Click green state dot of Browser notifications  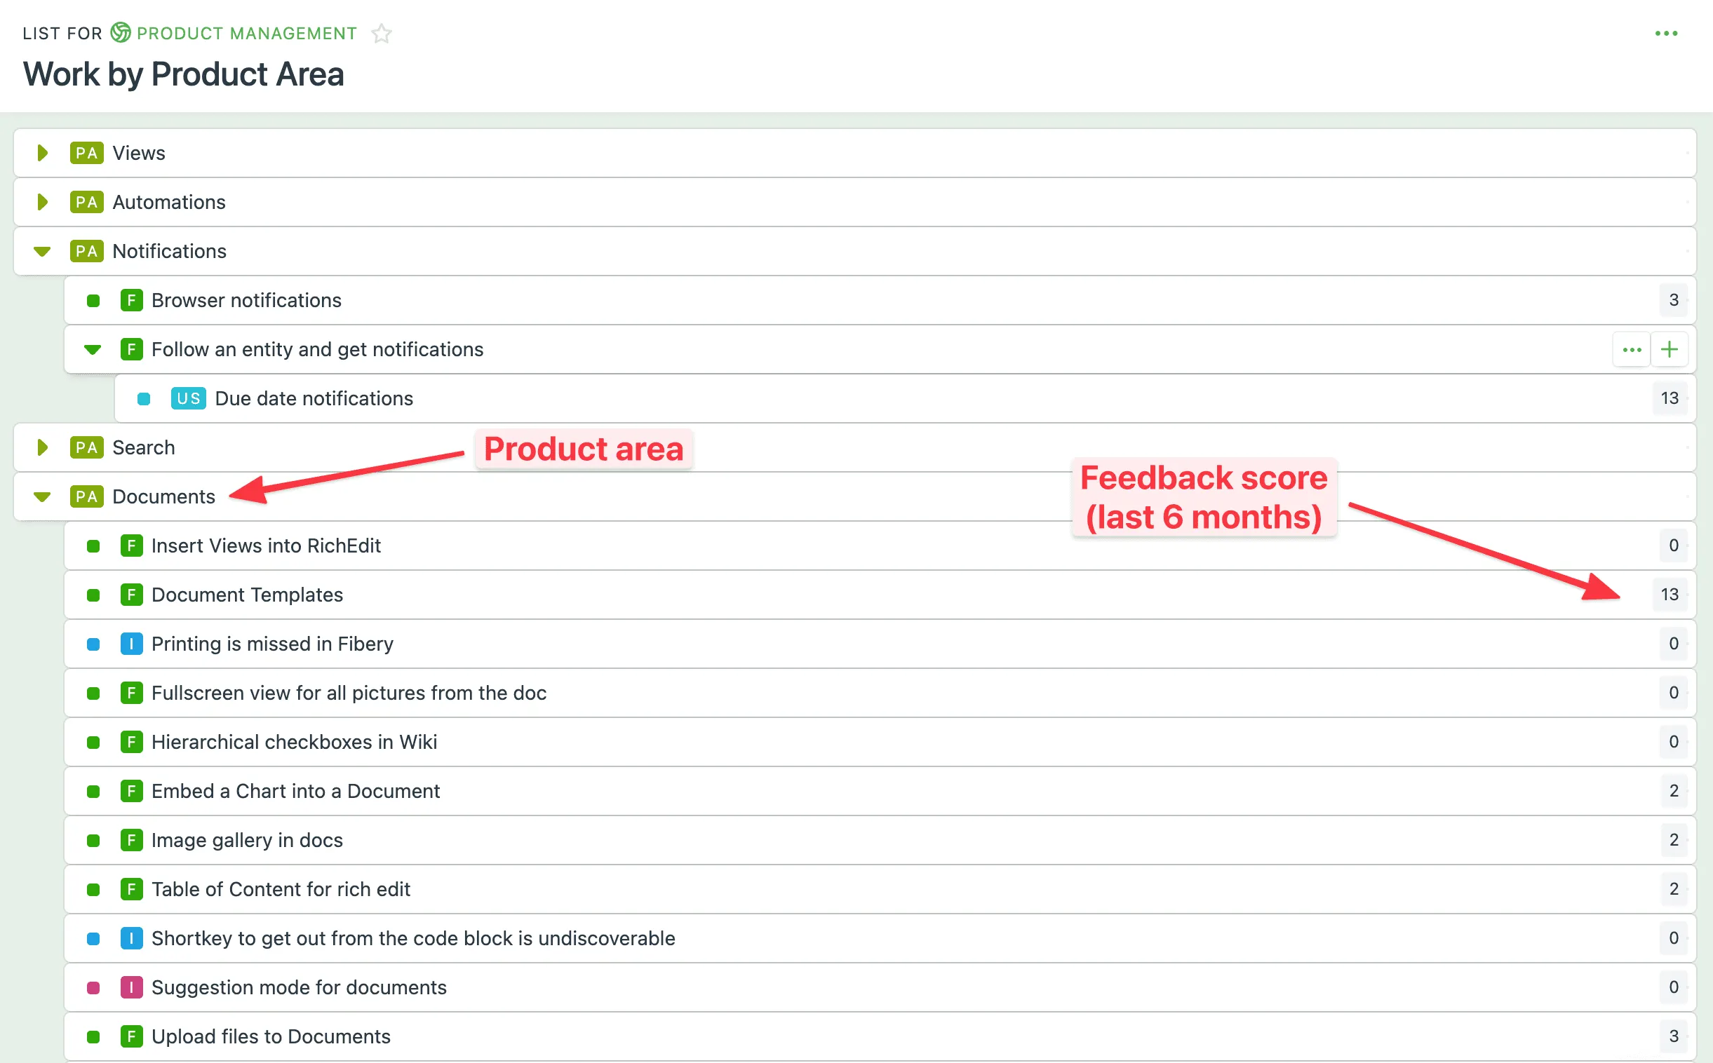93,301
